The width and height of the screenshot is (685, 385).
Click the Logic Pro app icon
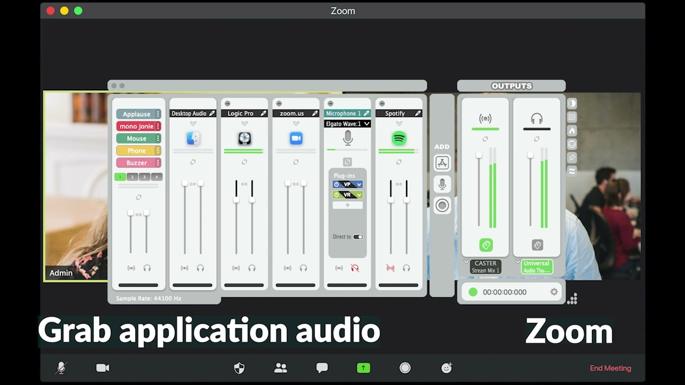(245, 138)
